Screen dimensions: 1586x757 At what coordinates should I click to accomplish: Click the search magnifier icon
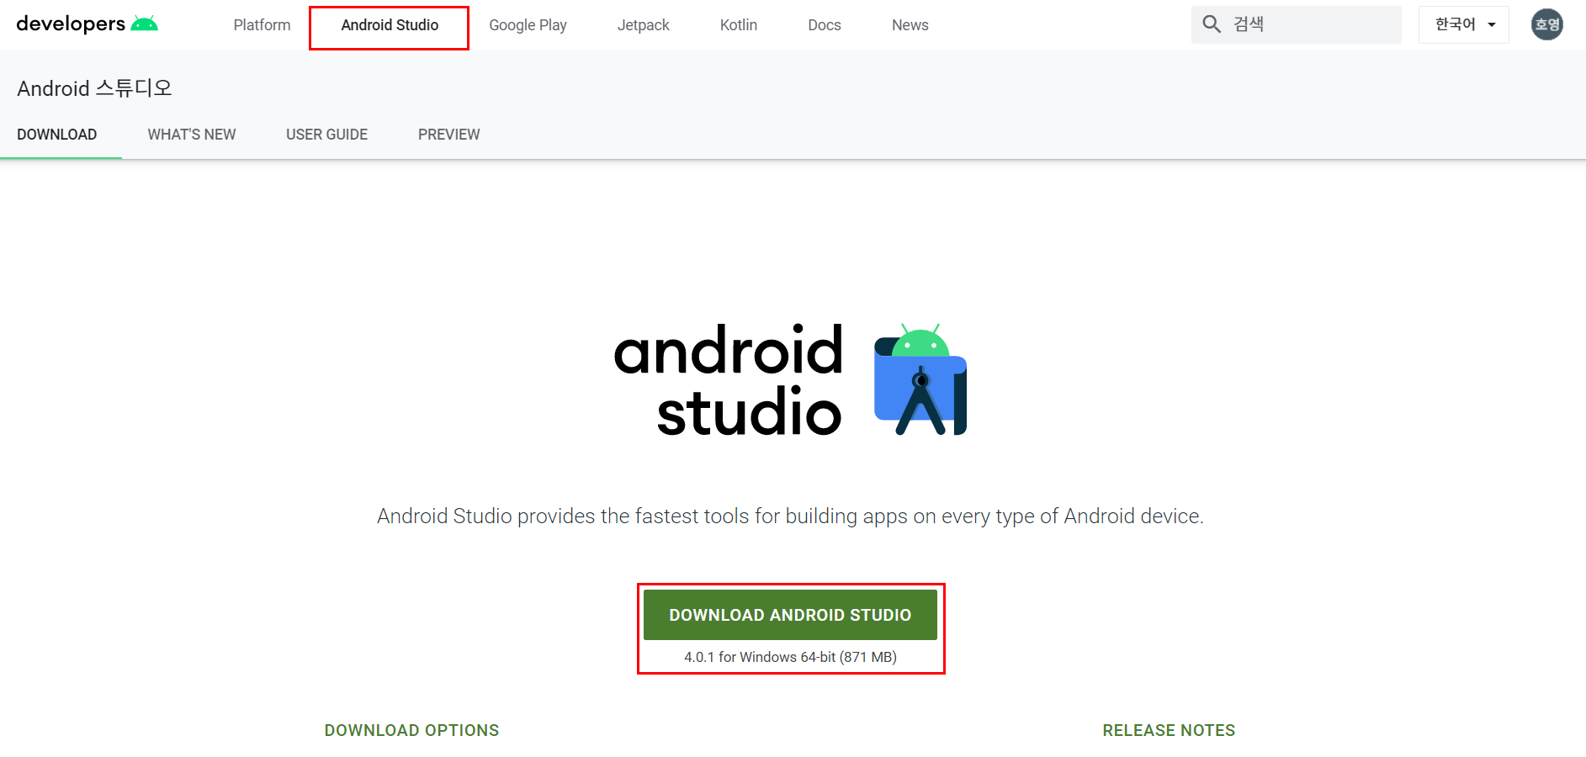click(1212, 24)
